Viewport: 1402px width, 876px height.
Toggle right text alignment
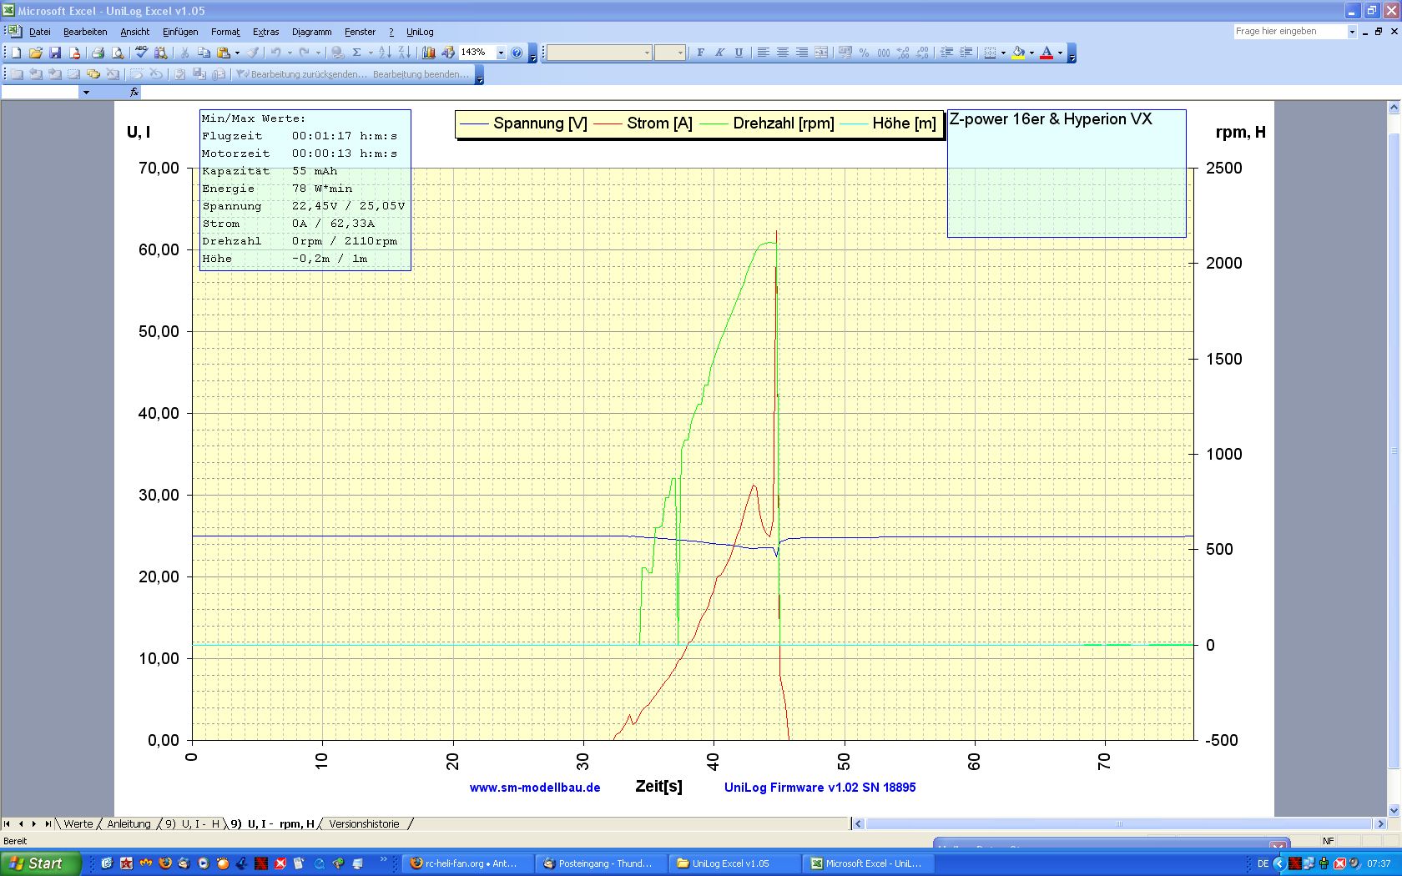point(801,53)
